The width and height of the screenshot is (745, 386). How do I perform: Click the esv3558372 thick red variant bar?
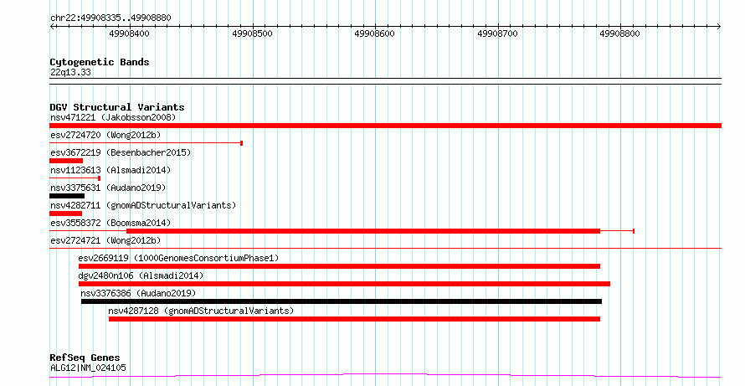tap(363, 231)
